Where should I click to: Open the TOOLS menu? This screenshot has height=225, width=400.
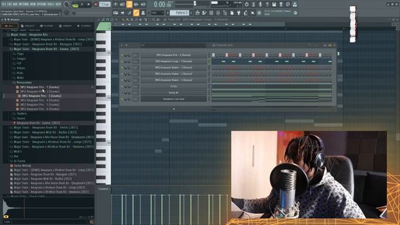pyautogui.click(x=51, y=4)
